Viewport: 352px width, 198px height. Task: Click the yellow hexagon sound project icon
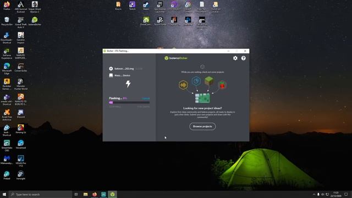183,85
